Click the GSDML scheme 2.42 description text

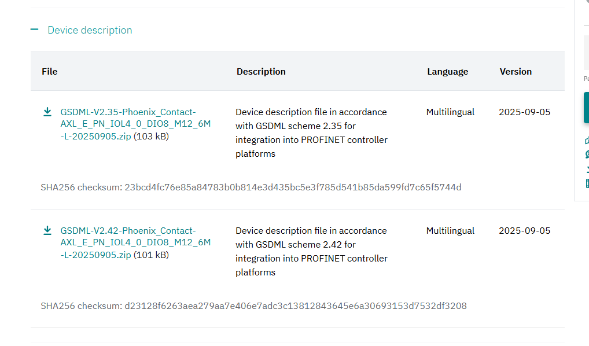click(x=311, y=251)
